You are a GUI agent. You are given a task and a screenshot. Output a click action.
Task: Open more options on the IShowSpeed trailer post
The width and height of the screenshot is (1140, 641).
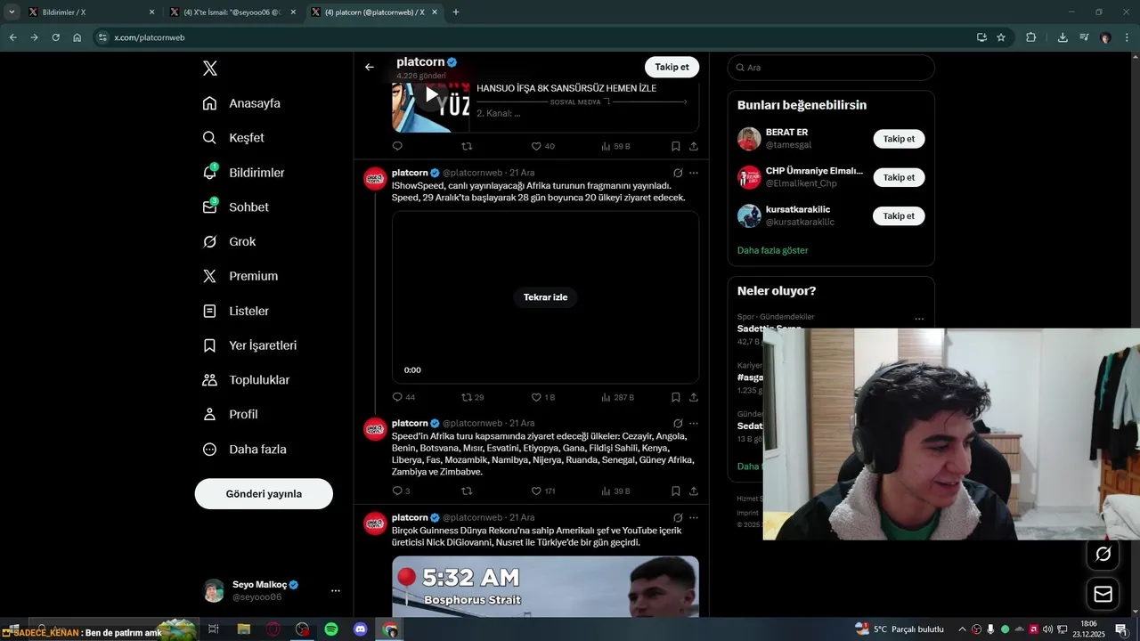point(694,173)
